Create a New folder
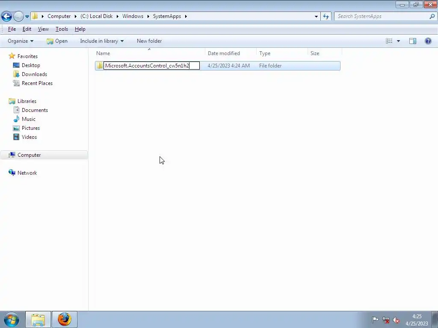Viewport: 438px width, 328px height. point(149,41)
